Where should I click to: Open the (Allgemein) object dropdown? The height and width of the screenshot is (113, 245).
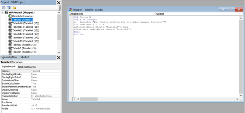click(x=153, y=14)
